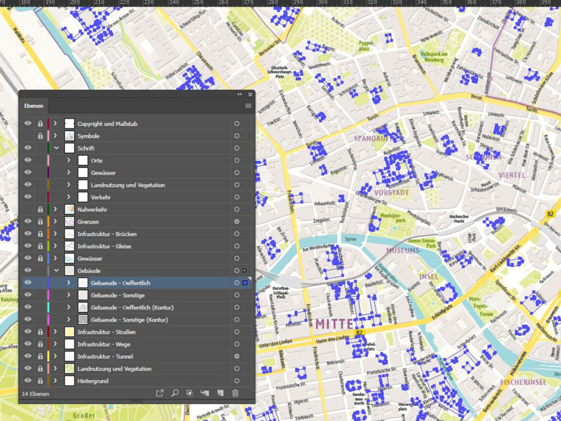This screenshot has width=561, height=421.
Task: Hide the Gewässer layer via its eye icon
Action: coord(27,258)
